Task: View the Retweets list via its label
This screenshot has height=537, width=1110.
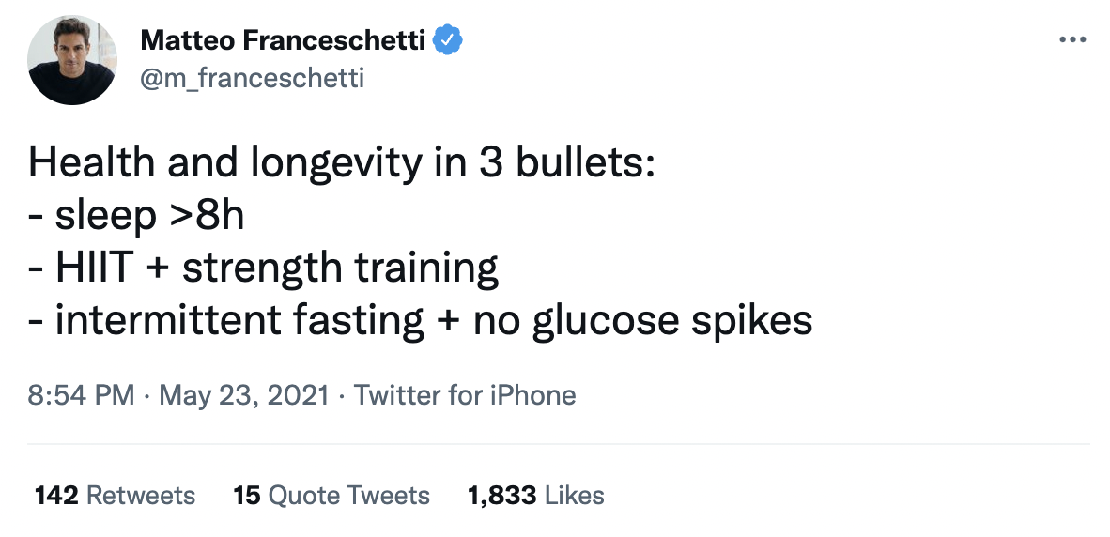Action: tap(141, 496)
